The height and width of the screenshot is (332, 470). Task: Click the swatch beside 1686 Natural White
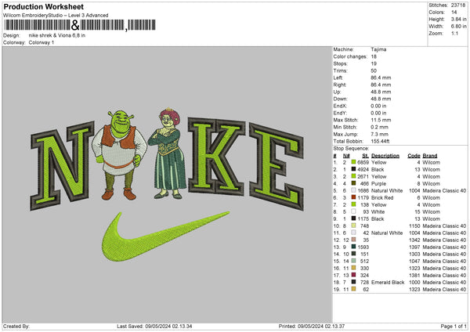click(353, 190)
